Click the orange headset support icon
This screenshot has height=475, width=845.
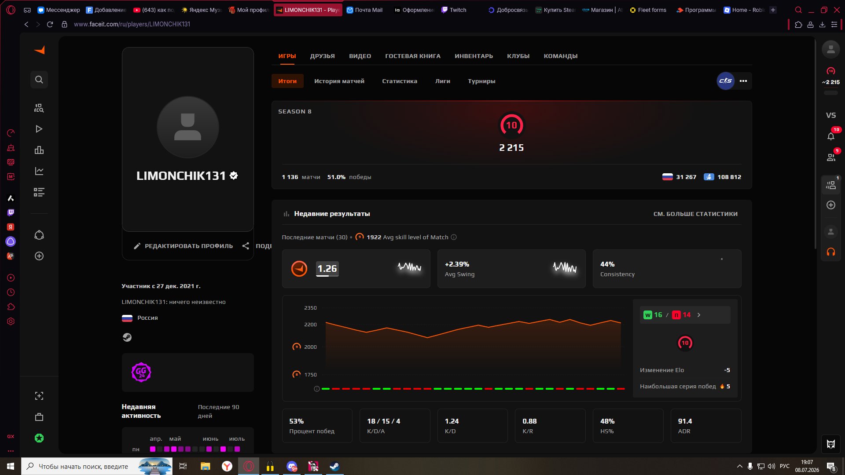coord(831,252)
